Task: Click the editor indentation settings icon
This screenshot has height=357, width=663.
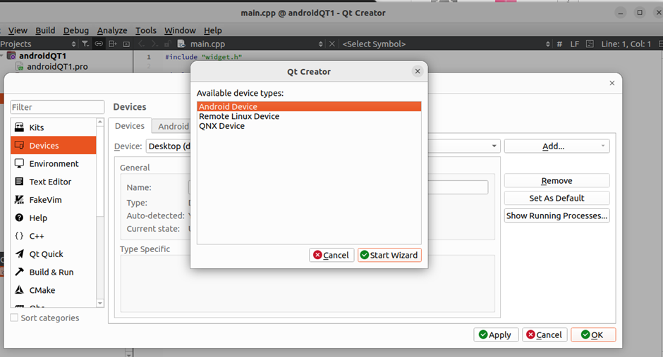Action: point(590,44)
